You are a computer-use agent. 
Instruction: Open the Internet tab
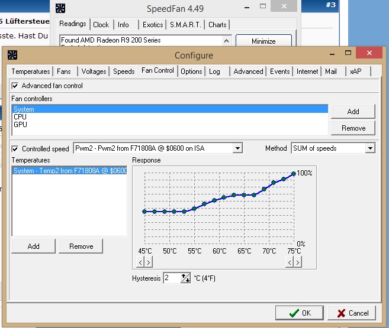click(x=307, y=72)
